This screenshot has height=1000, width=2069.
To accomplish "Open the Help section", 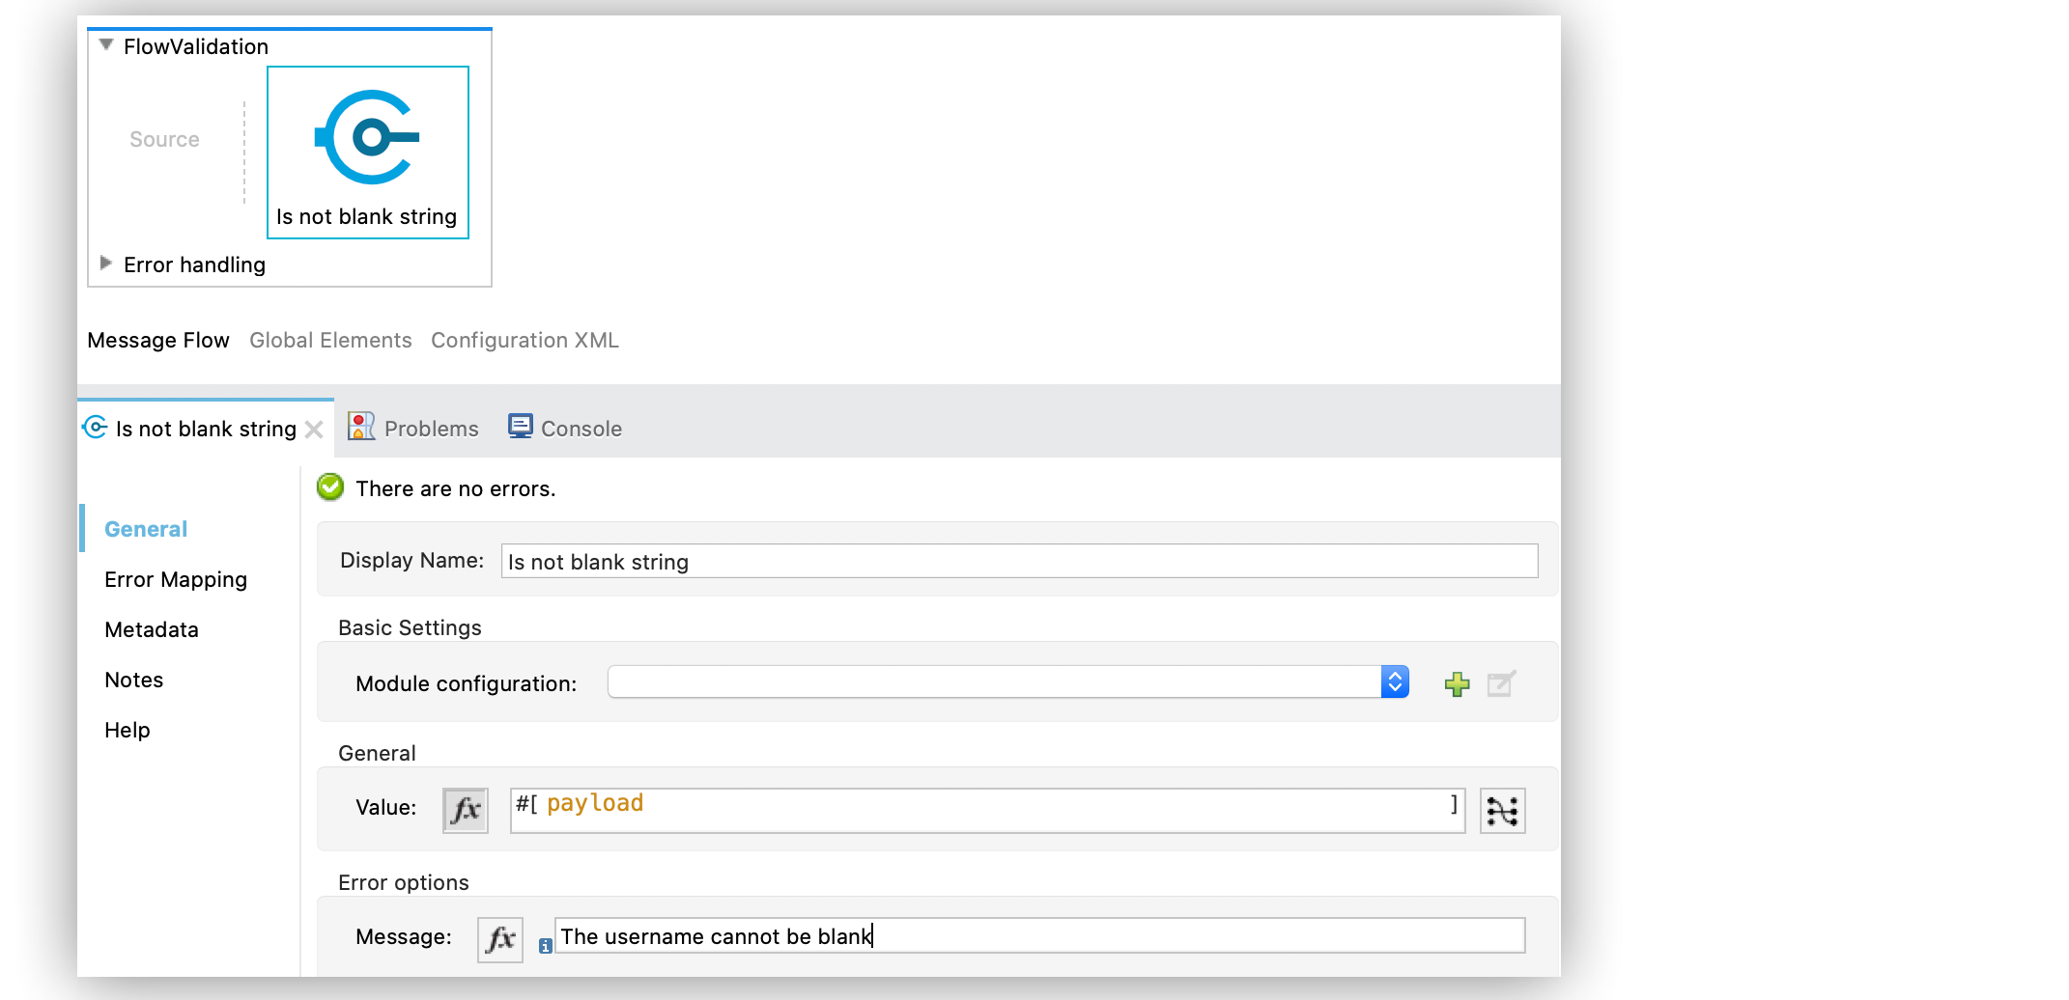I will [127, 730].
